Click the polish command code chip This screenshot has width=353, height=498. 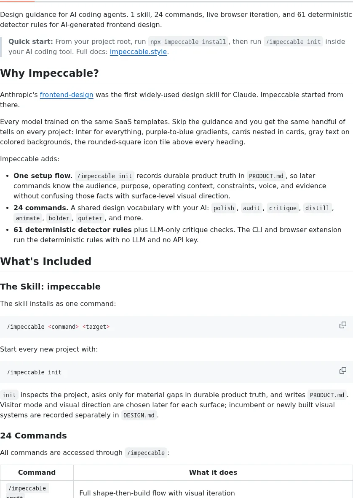(224, 208)
